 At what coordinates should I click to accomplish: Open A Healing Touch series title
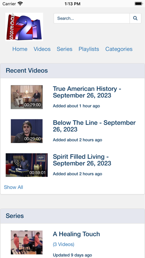coord(76,234)
